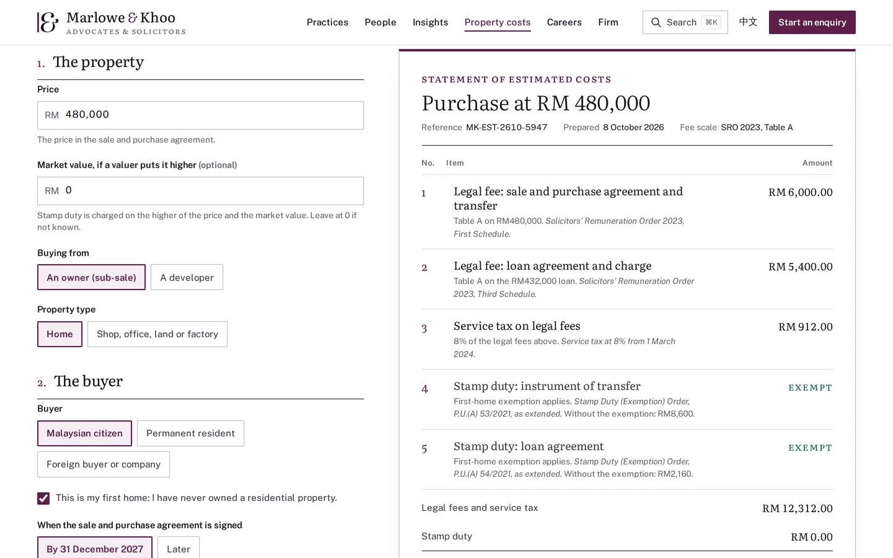This screenshot has height=558, width=893.
Task: Click 'SRO 2023, Table A' fee scale
Action: tap(757, 128)
